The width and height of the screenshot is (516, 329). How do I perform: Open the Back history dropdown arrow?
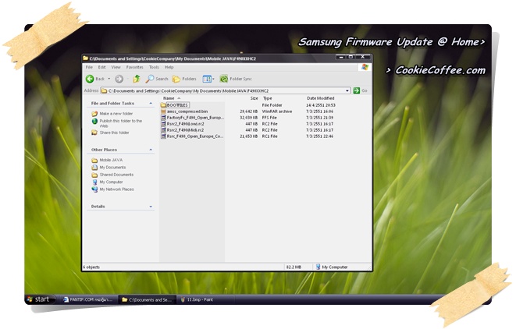point(109,79)
